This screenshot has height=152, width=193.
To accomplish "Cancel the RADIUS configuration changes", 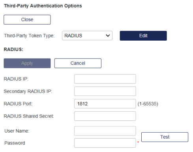I will click(x=78, y=63).
